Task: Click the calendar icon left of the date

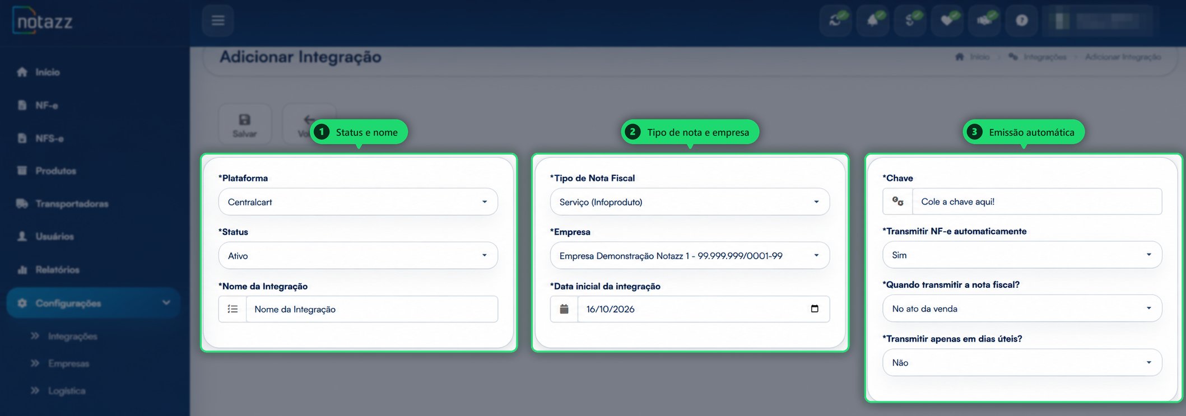Action: (x=564, y=309)
